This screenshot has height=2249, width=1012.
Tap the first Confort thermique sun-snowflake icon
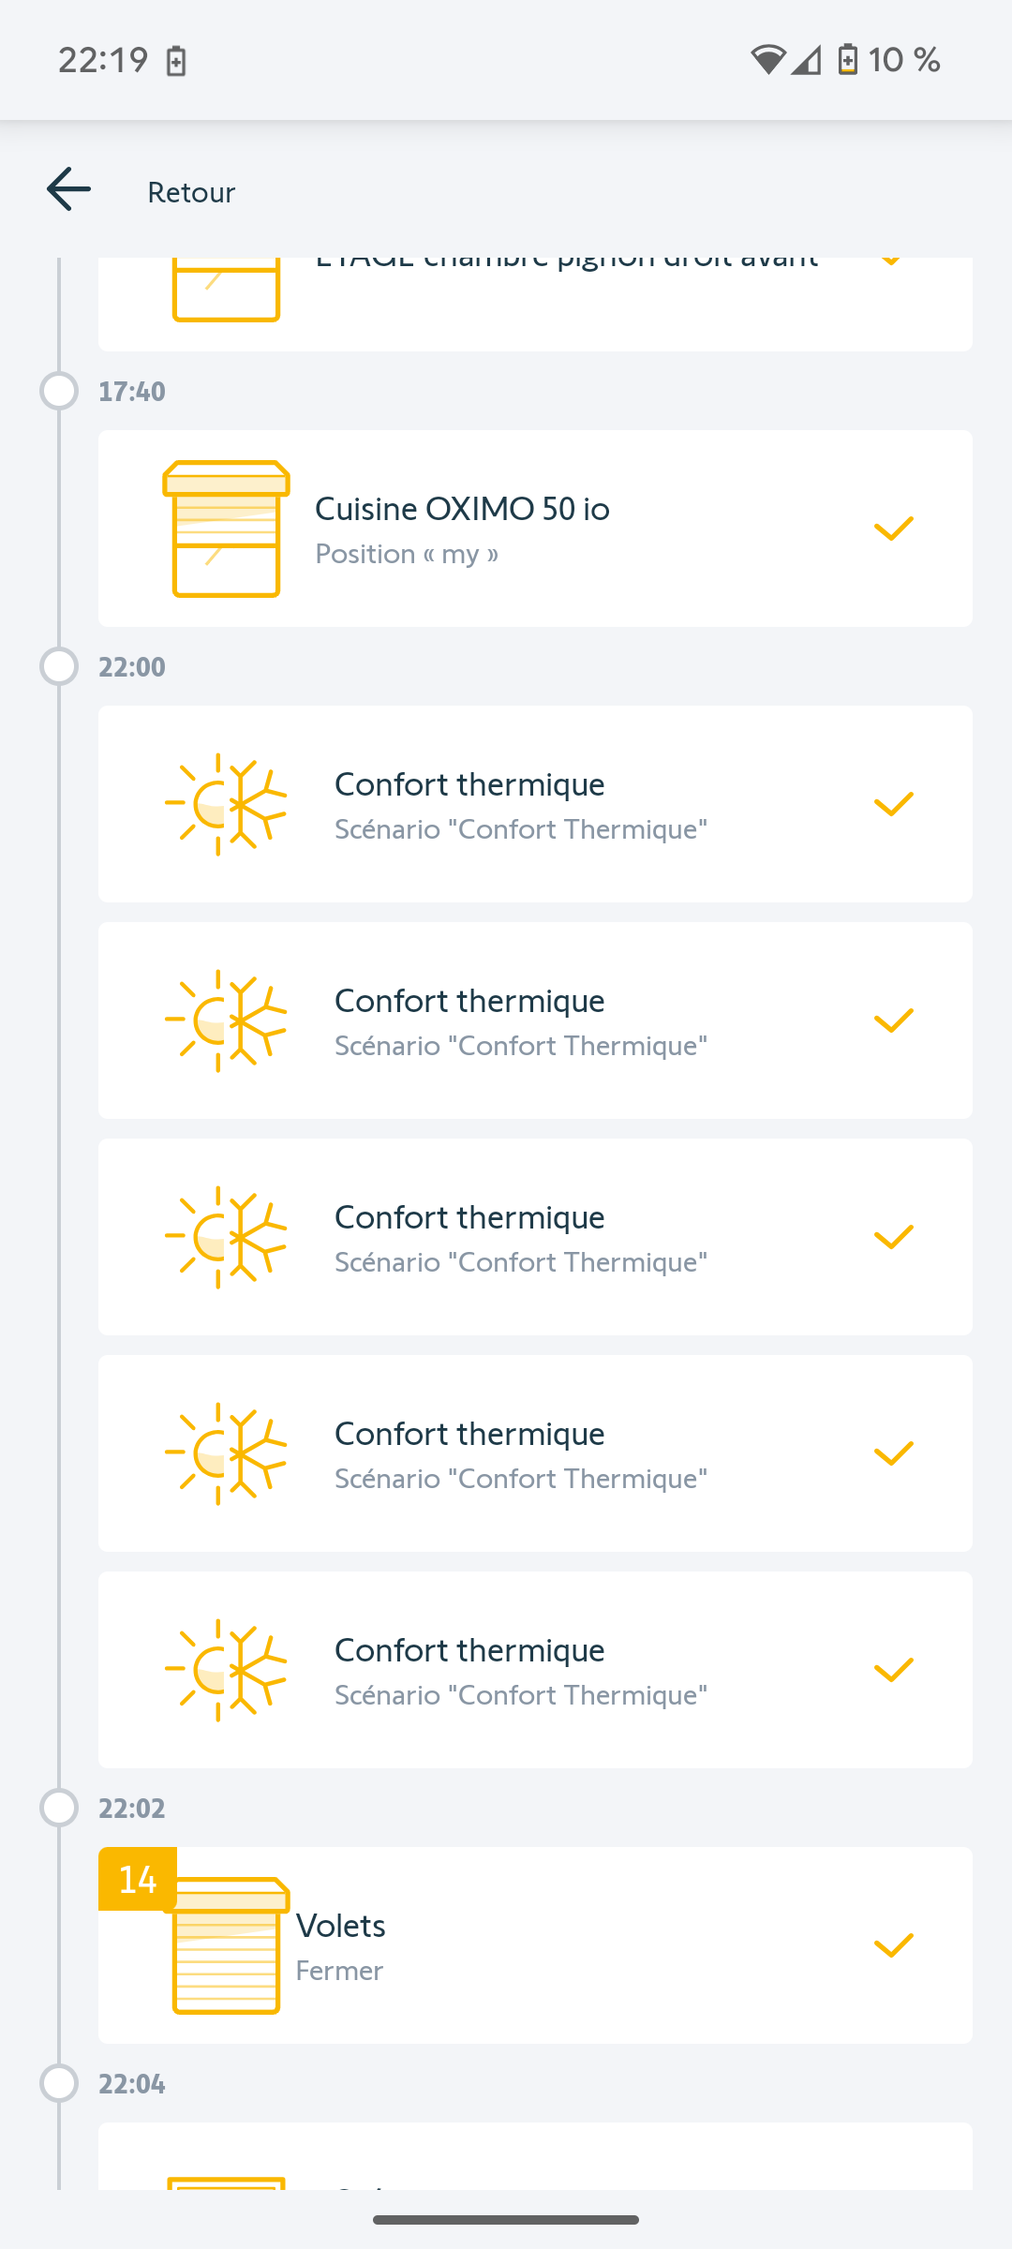click(x=226, y=804)
